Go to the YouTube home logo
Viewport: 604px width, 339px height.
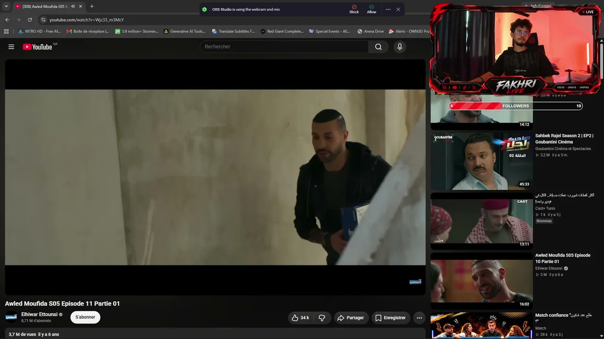tap(38, 47)
